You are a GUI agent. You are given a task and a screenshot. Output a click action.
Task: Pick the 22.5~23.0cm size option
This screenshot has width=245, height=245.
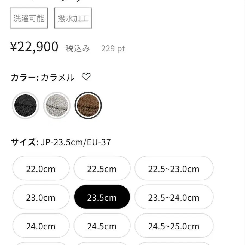(x=174, y=169)
